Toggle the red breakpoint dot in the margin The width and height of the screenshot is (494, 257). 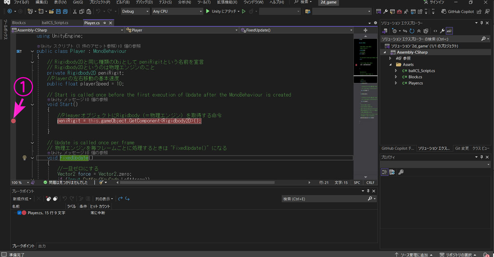pyautogui.click(x=14, y=121)
